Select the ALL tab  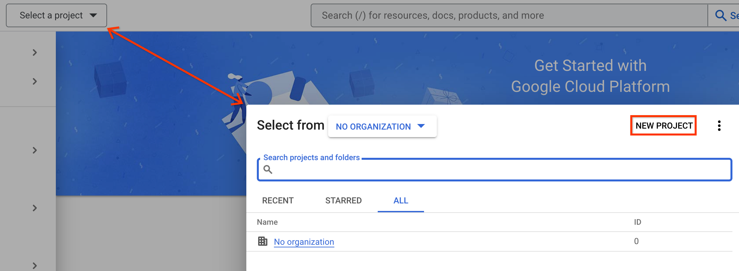[x=401, y=200]
